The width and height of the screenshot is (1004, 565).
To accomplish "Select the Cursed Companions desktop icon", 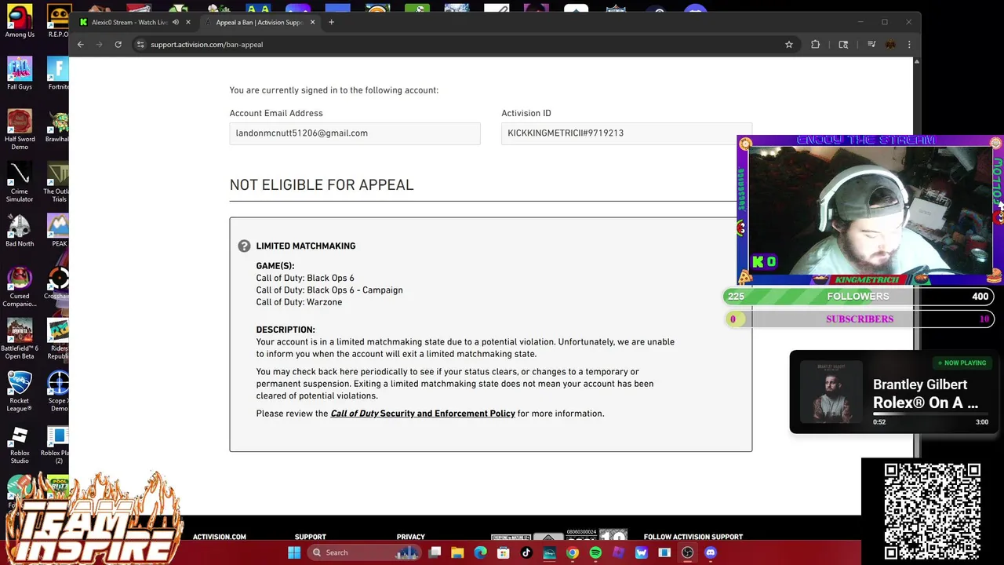I will [20, 287].
